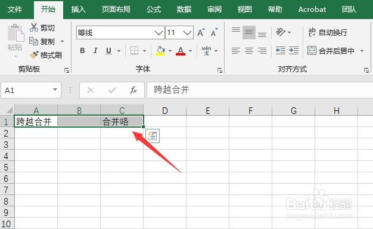The height and width of the screenshot is (229, 373).
Task: Click the Cut (剪切) scissors icon
Action: click(34, 27)
